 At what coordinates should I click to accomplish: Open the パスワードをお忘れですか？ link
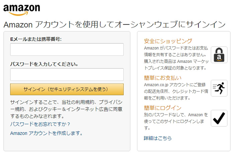(x=40, y=124)
